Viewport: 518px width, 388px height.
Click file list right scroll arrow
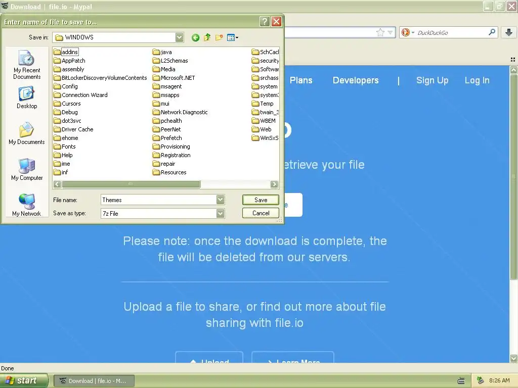pos(274,184)
